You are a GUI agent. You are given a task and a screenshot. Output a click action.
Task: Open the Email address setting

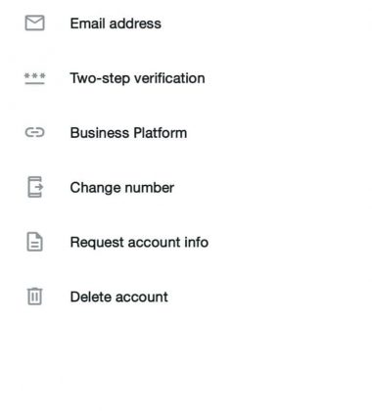click(x=186, y=23)
